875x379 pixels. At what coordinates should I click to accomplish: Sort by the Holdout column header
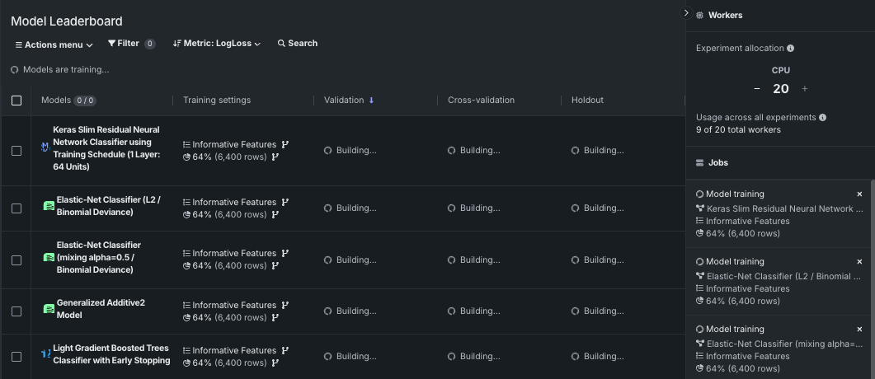click(587, 101)
